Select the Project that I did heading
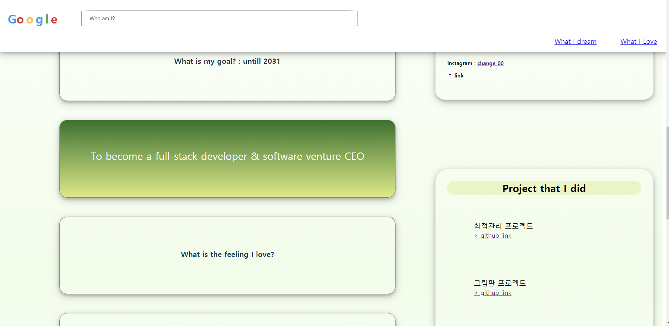The image size is (669, 326). (x=544, y=188)
